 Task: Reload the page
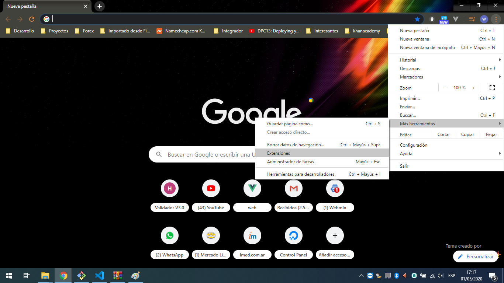coord(32,19)
